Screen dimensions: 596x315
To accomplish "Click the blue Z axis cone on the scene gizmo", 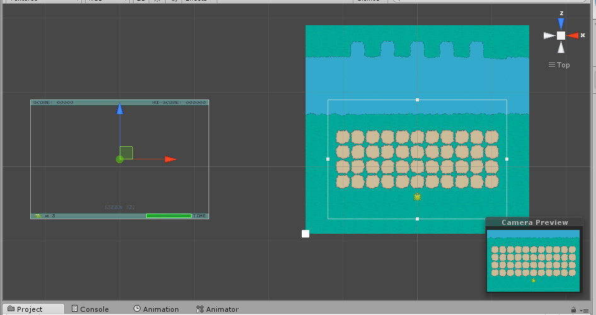I will click(x=561, y=24).
